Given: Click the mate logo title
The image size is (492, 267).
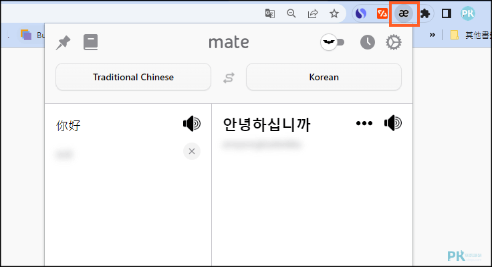Looking at the screenshot, I should (x=229, y=42).
